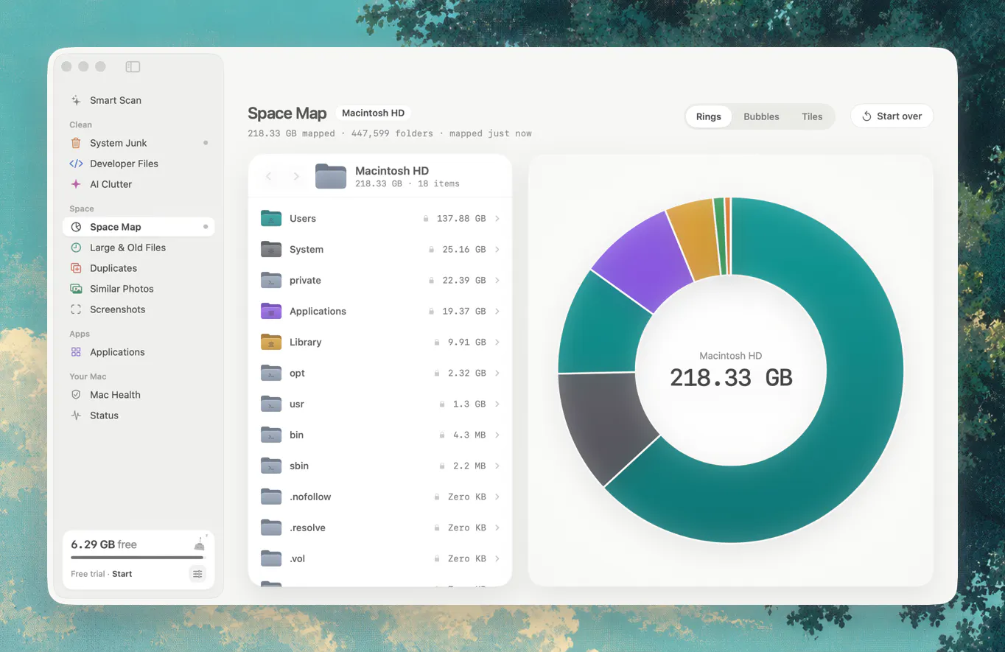
Task: Click the Library folder icon
Action: pyautogui.click(x=271, y=343)
